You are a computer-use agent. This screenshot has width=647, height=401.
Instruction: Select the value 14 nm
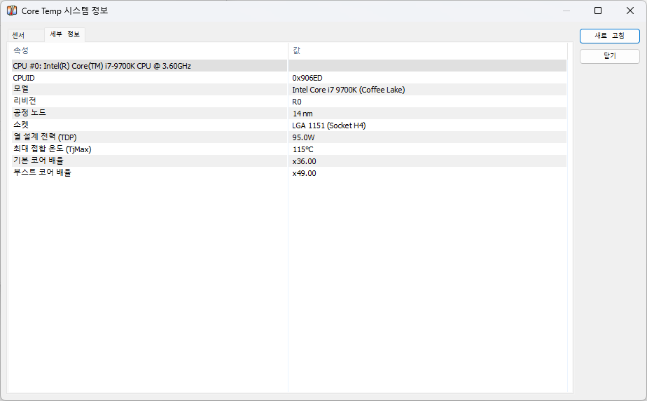(303, 114)
